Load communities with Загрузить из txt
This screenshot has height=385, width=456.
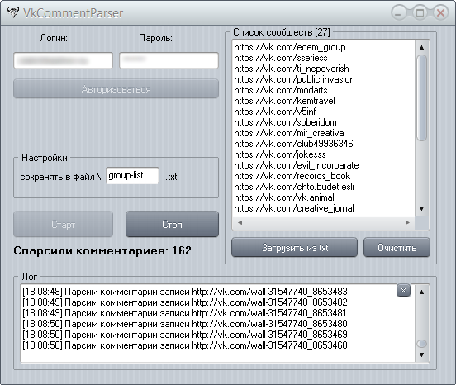[x=294, y=248]
